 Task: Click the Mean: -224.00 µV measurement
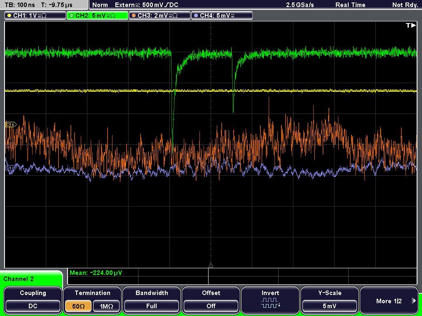coord(96,273)
